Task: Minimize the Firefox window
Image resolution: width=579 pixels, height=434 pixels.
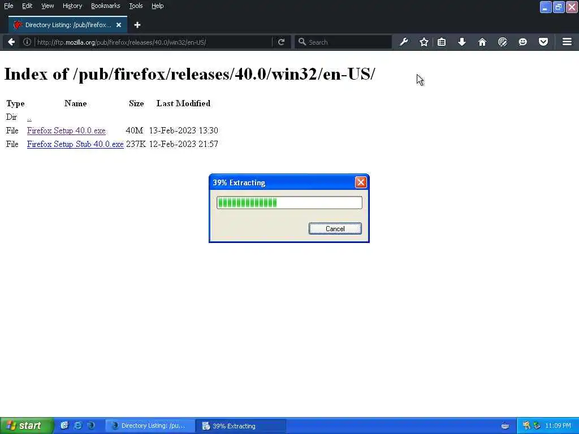Action: pyautogui.click(x=546, y=7)
